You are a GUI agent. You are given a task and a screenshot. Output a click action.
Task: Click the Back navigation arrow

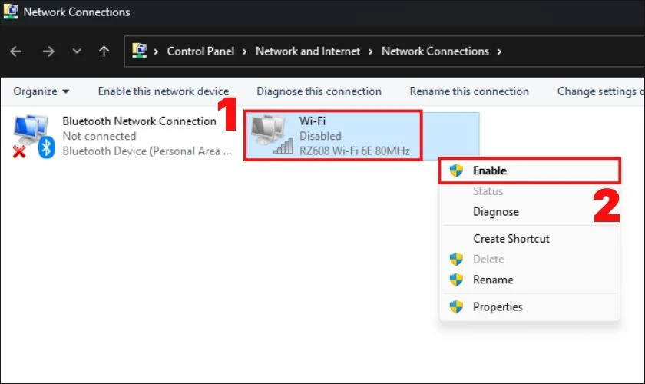16,51
